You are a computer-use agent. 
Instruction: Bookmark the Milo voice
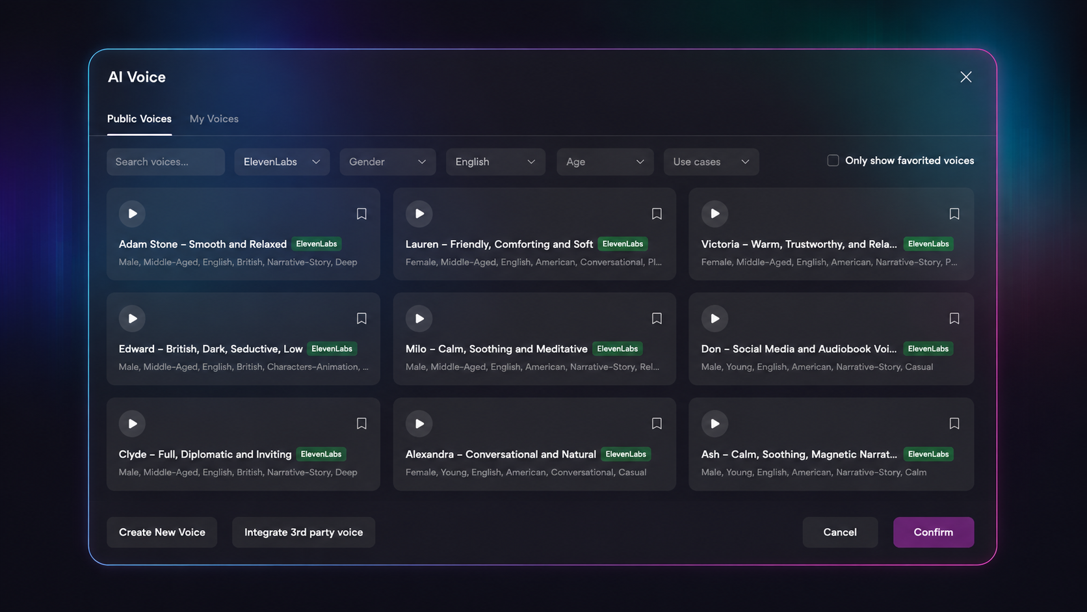click(x=657, y=319)
